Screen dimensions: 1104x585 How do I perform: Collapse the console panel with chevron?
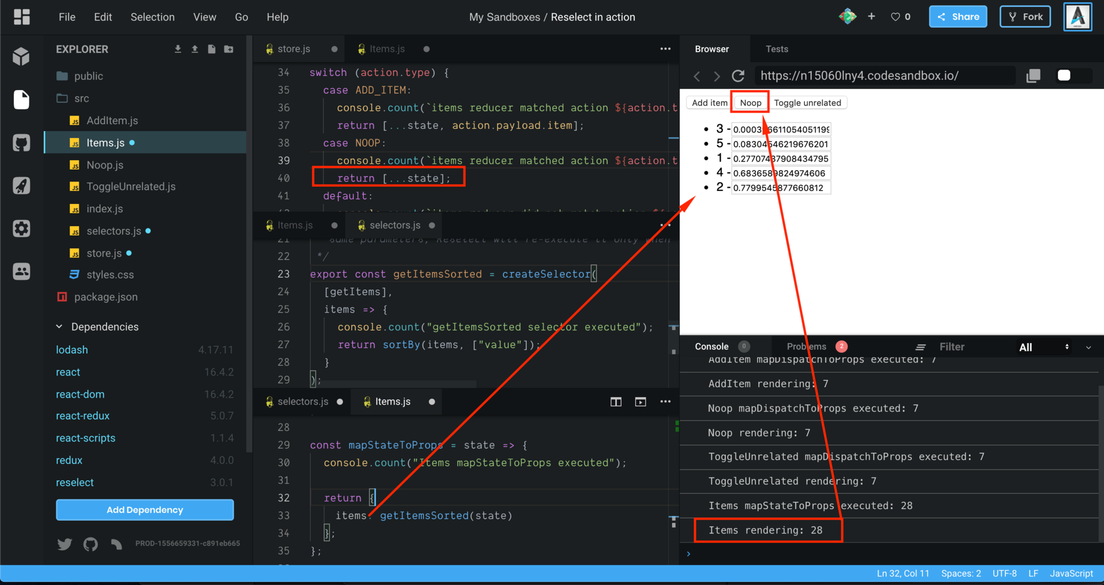[x=1088, y=347]
